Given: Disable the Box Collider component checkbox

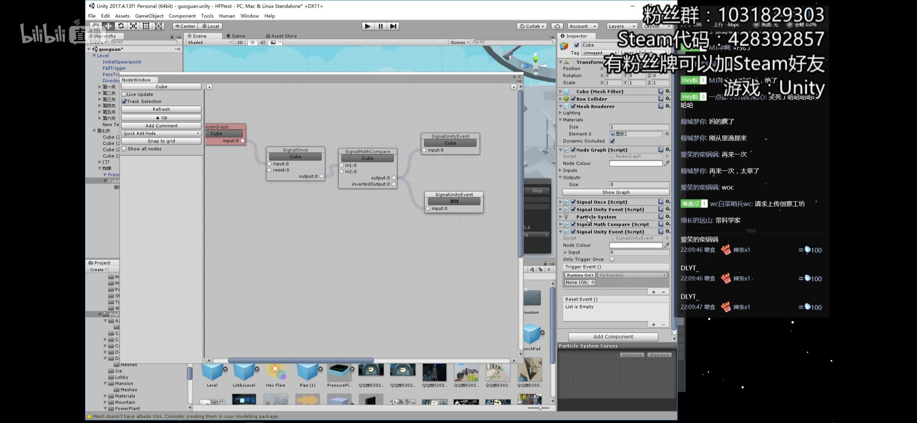Looking at the screenshot, I should (573, 99).
